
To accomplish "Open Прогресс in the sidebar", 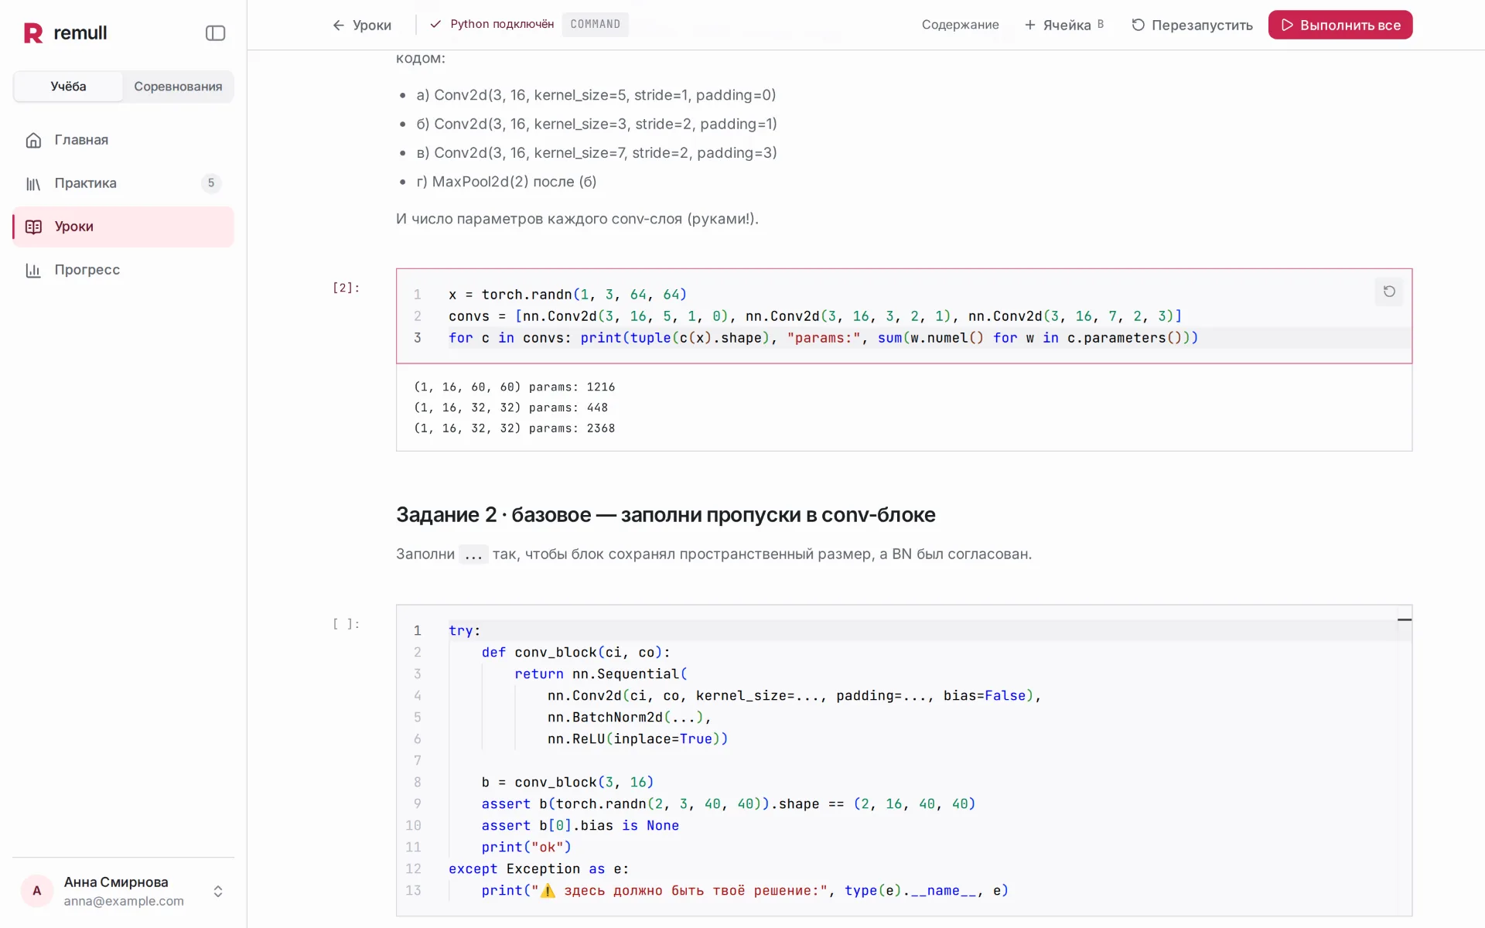I will point(123,270).
